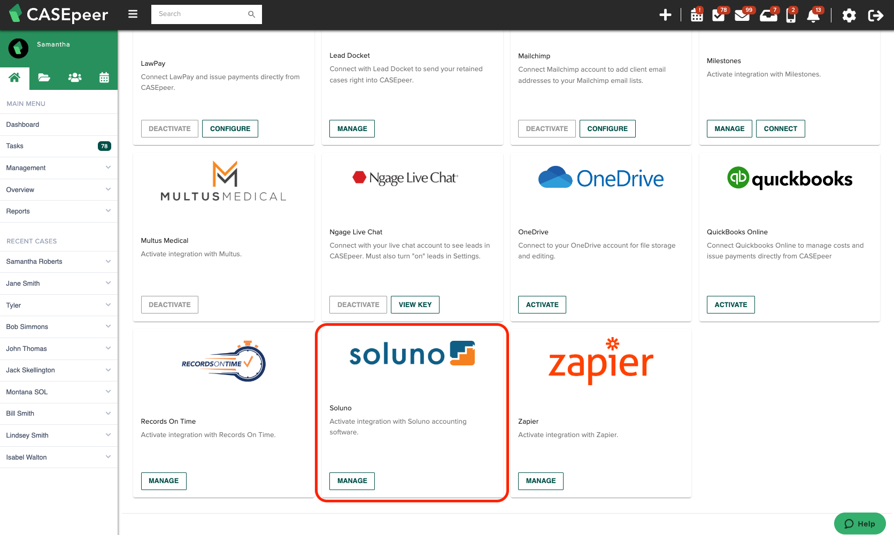The height and width of the screenshot is (535, 894).
Task: Expand Bob Simmons recent case
Action: 59,327
